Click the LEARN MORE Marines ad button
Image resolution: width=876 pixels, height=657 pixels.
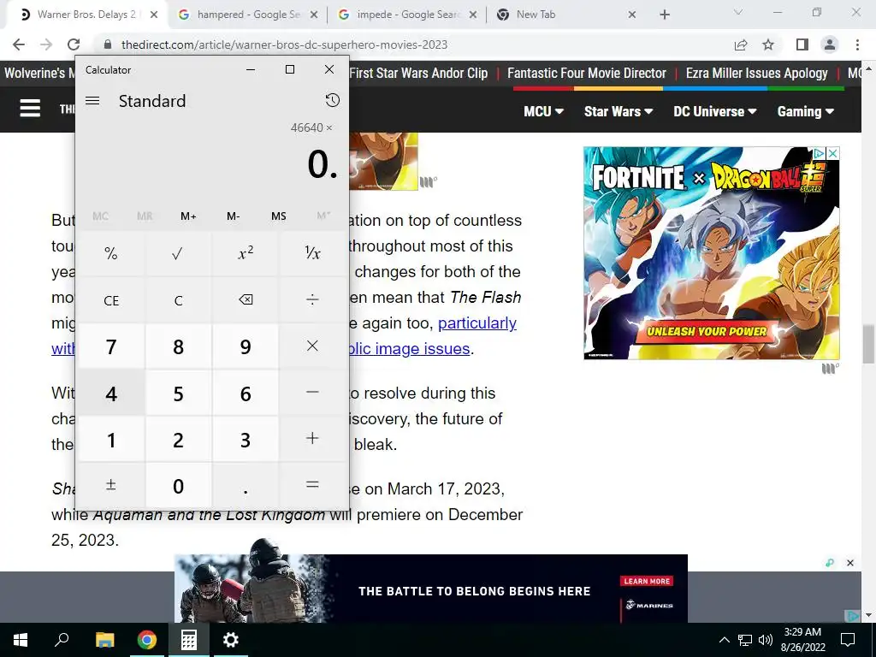click(647, 581)
